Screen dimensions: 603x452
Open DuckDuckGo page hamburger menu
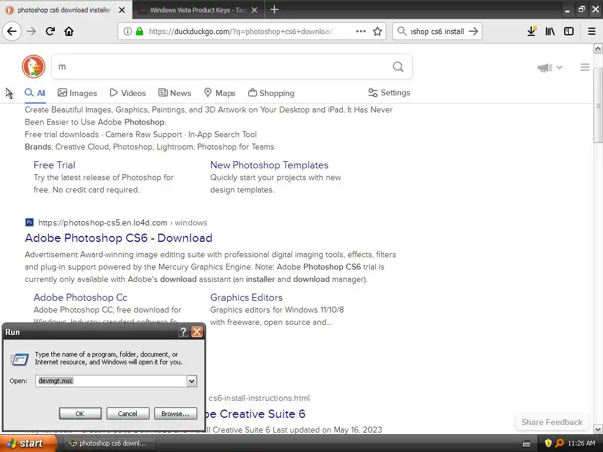point(585,67)
